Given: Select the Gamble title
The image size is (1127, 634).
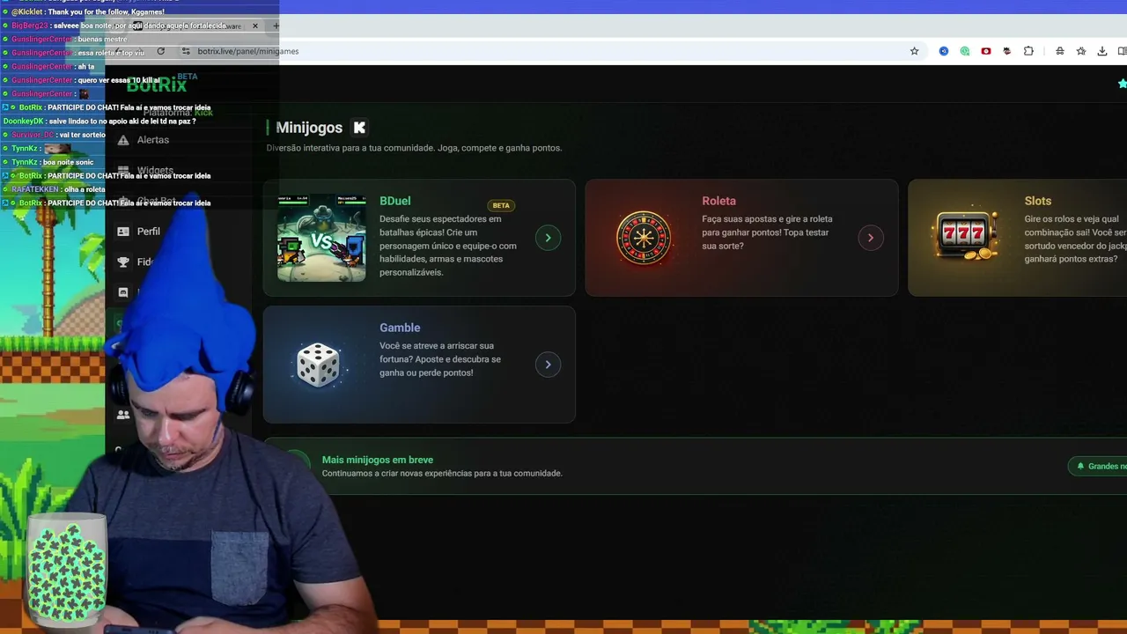Looking at the screenshot, I should point(400,328).
